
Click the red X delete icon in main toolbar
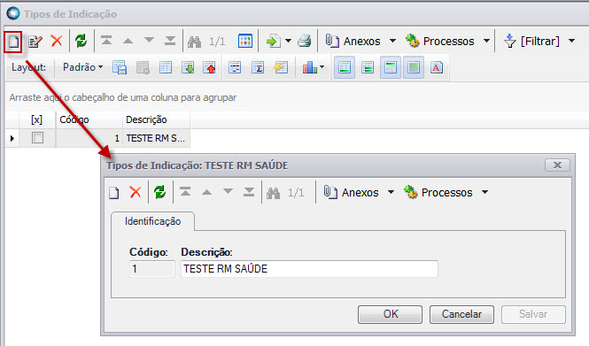click(57, 41)
